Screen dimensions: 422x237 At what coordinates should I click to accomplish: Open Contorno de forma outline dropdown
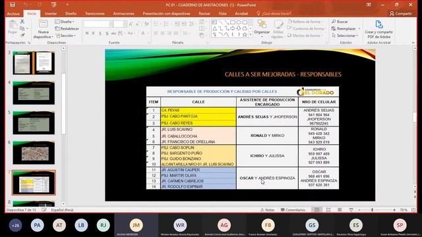click(307, 28)
